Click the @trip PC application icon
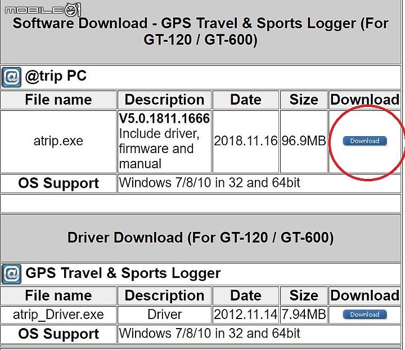Image resolution: width=405 pixels, height=350 pixels. tap(11, 77)
